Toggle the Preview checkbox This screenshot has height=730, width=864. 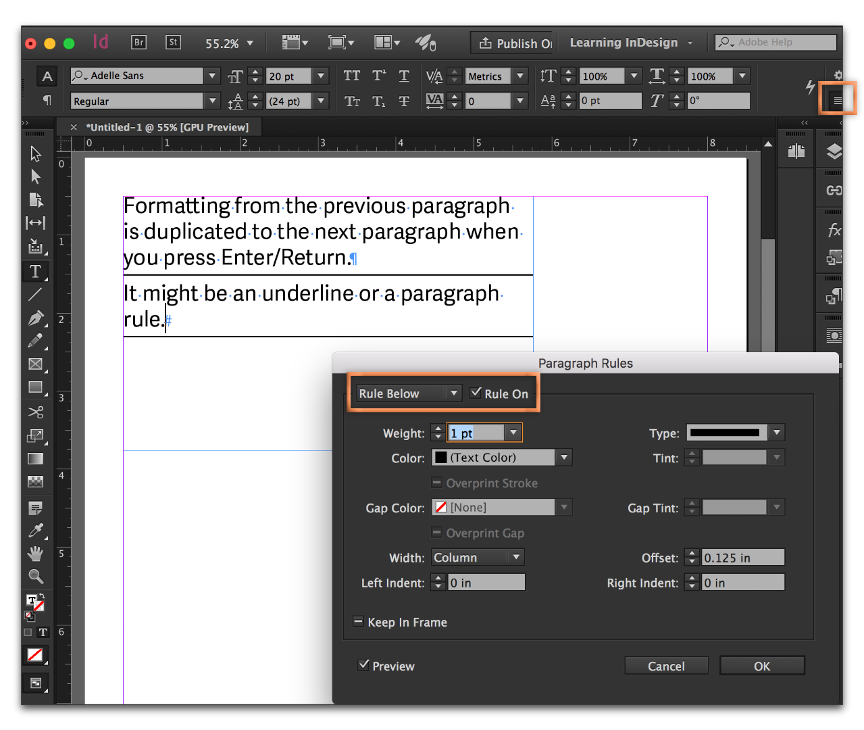point(364,665)
